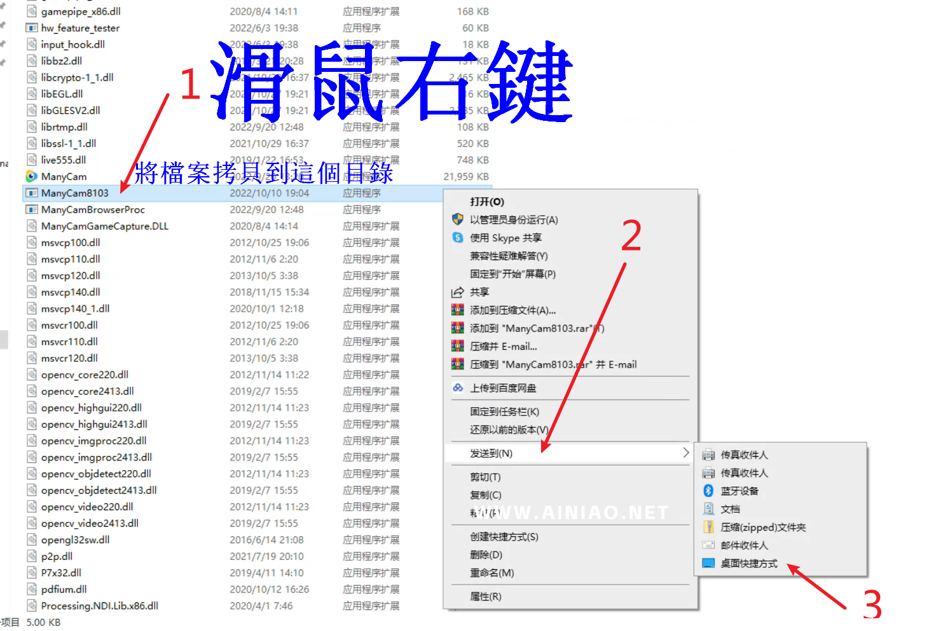The image size is (941, 631).
Task: Select 邮件收件人 in send-to submenu
Action: tap(744, 545)
